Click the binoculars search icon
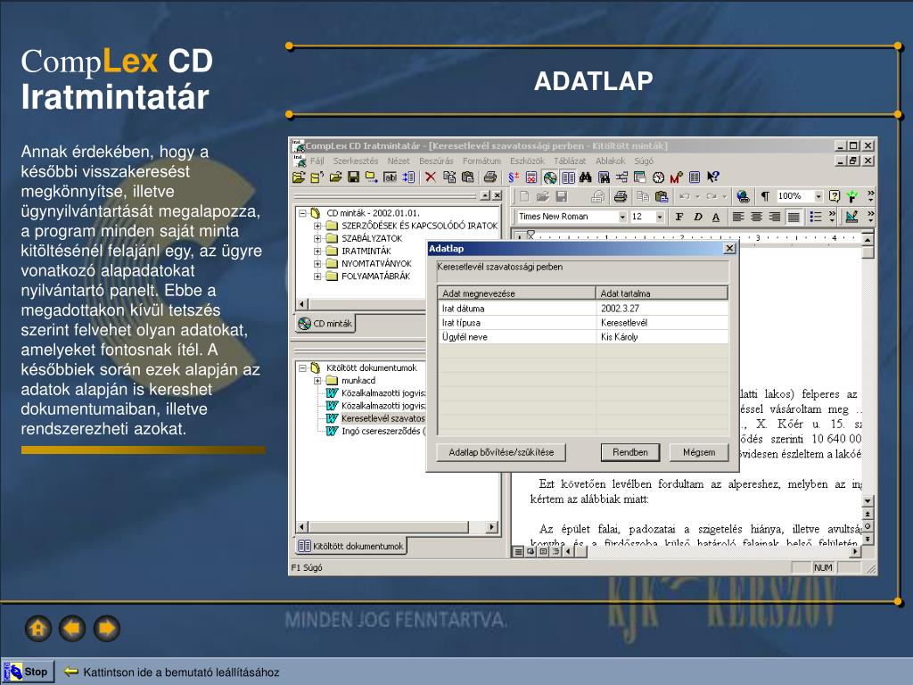The height and width of the screenshot is (685, 913). [x=586, y=177]
